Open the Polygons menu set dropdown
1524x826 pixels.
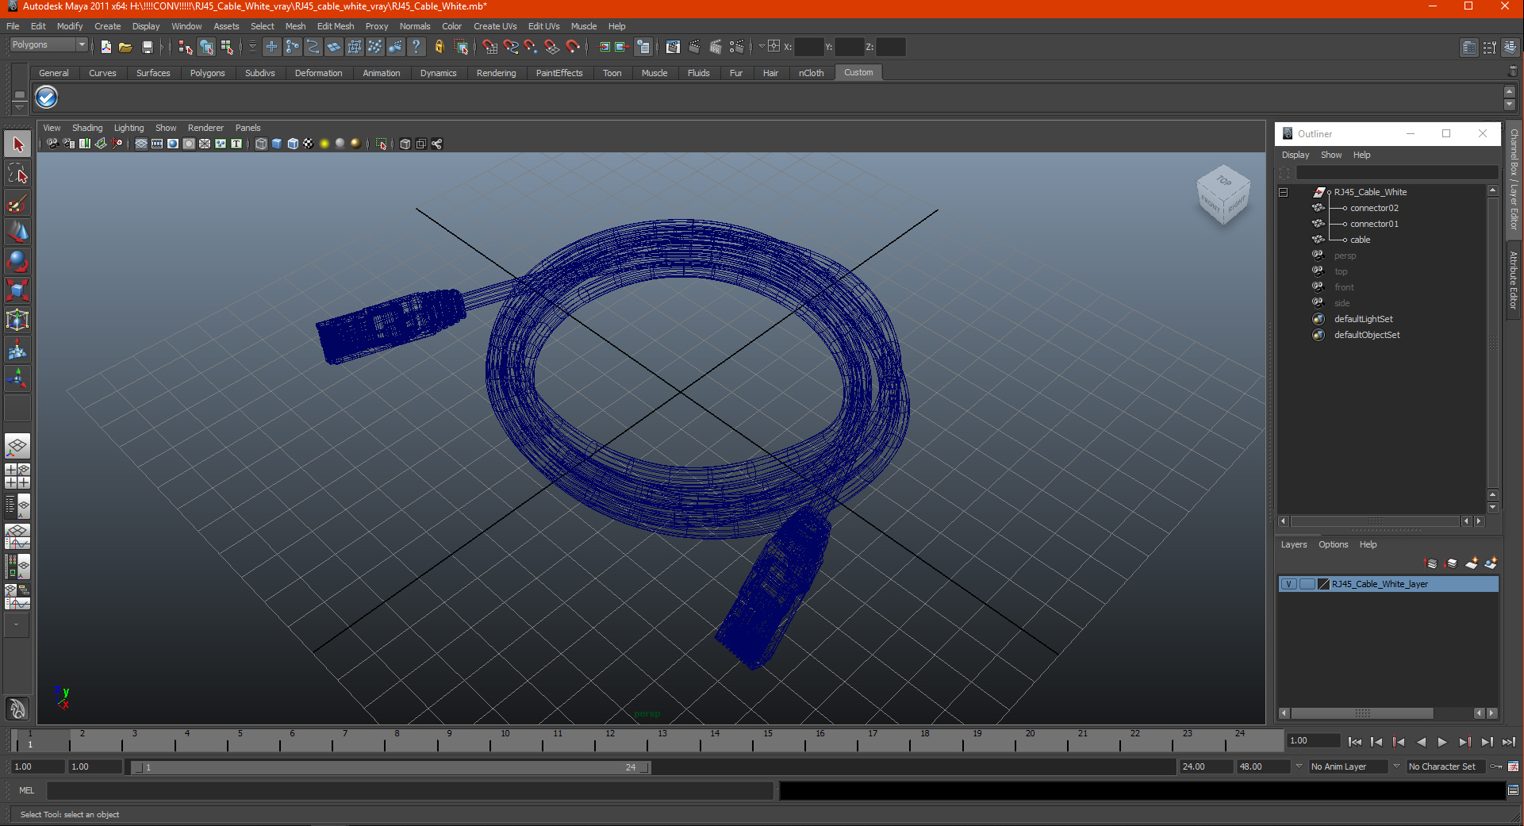[x=48, y=45]
